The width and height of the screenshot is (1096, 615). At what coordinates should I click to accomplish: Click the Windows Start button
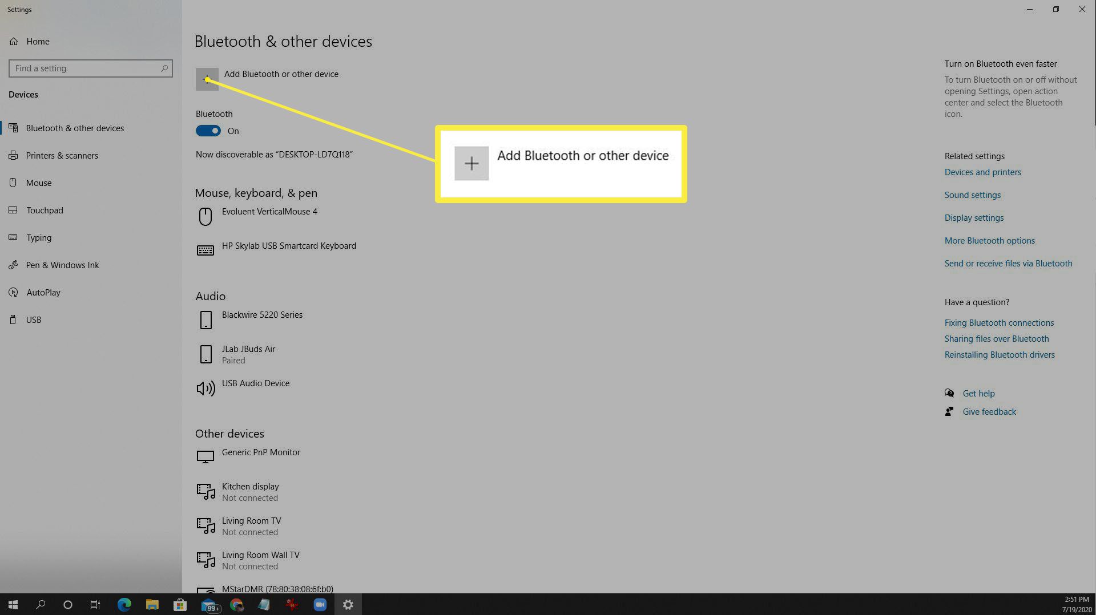[x=13, y=605]
